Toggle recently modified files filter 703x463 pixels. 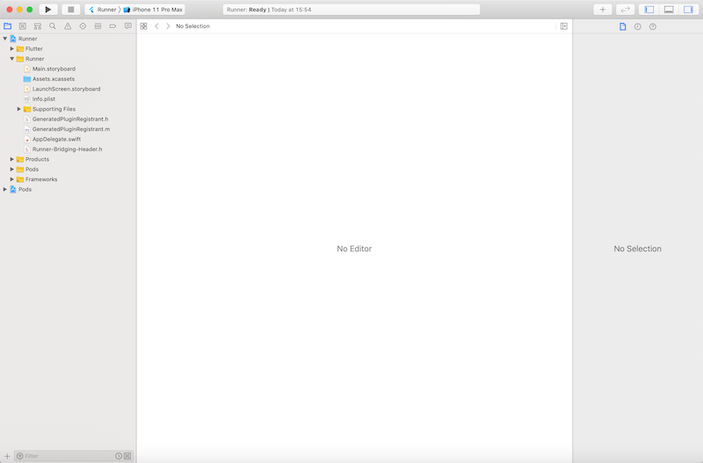(119, 456)
